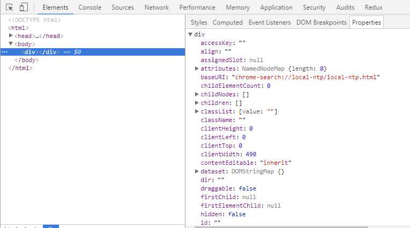
Task: Open the Redux tab
Action: [x=374, y=7]
